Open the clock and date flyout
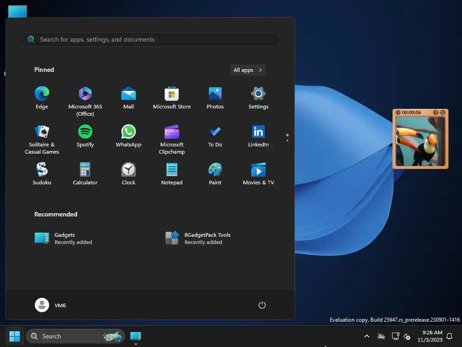Image resolution: width=462 pixels, height=347 pixels. pyautogui.click(x=430, y=336)
